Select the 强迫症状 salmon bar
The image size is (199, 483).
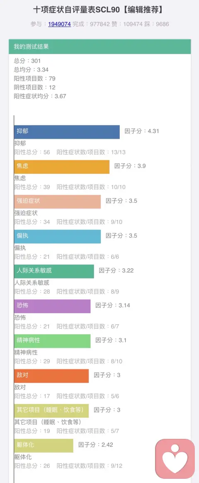click(57, 202)
